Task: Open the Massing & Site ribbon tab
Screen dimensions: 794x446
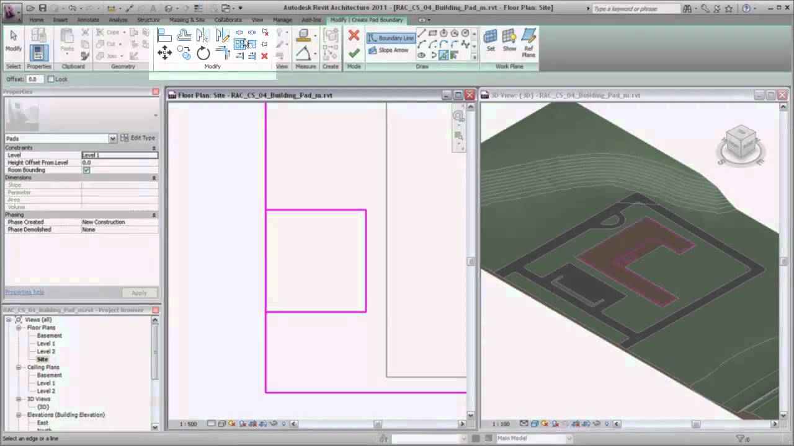Action: pos(187,20)
